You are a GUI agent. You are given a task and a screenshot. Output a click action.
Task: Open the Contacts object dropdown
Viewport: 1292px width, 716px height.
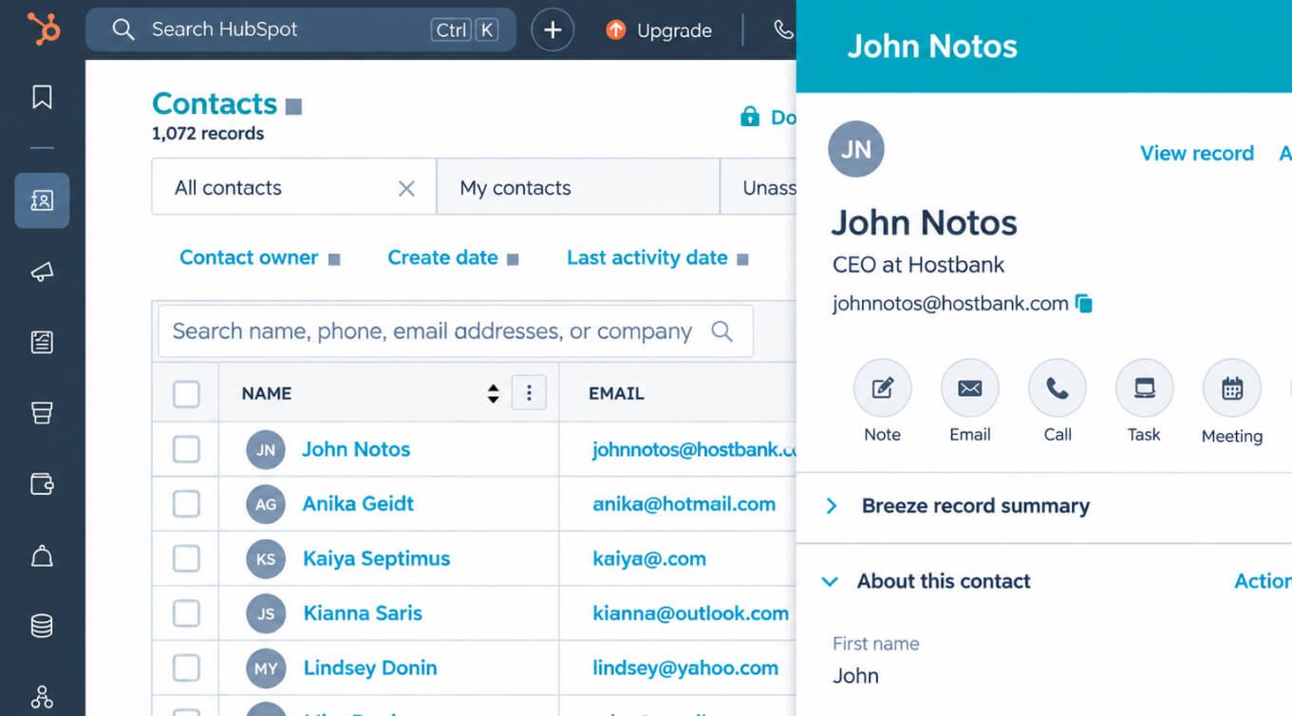click(x=294, y=106)
